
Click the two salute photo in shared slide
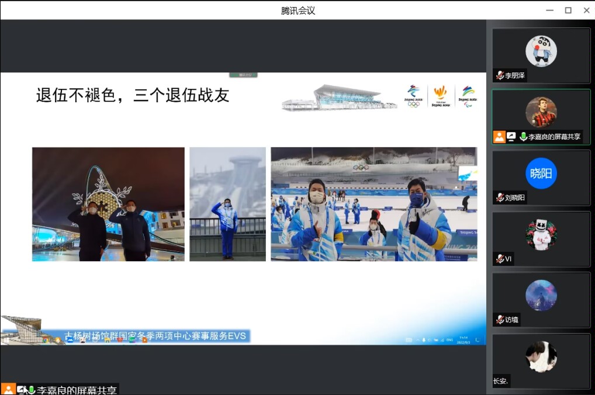(x=108, y=204)
